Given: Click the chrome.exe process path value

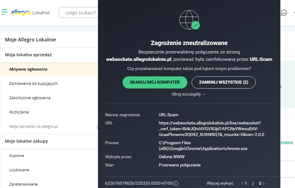Looking at the screenshot, I should [203, 146].
